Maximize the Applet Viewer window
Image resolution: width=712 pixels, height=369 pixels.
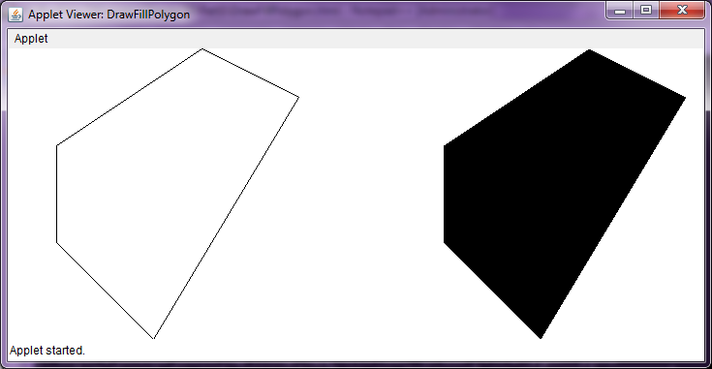click(646, 10)
